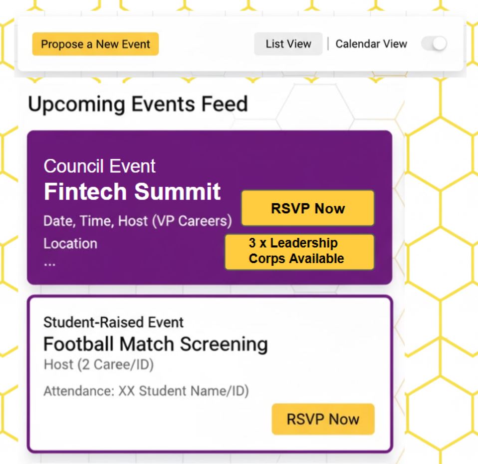The width and height of the screenshot is (478, 464).
Task: Toggle the switch beside Calendar View
Action: coord(434,44)
